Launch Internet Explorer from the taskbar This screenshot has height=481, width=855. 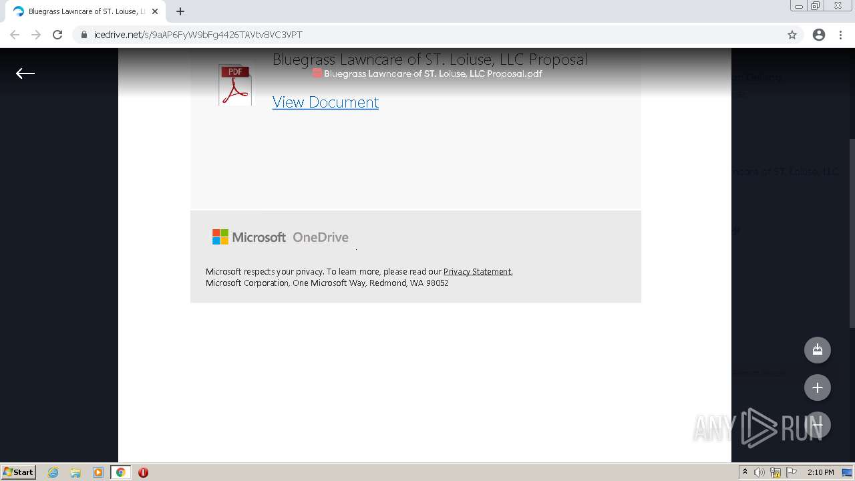click(x=53, y=472)
